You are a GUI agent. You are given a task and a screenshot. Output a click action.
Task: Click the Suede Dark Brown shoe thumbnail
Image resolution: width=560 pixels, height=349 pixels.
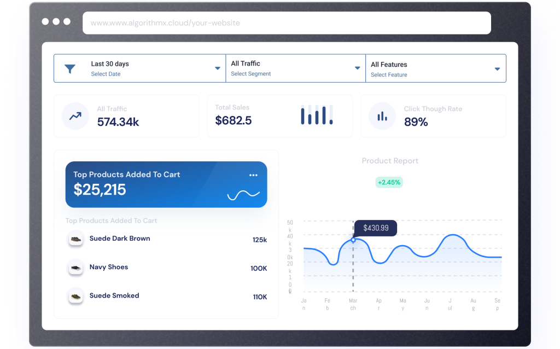pos(76,239)
